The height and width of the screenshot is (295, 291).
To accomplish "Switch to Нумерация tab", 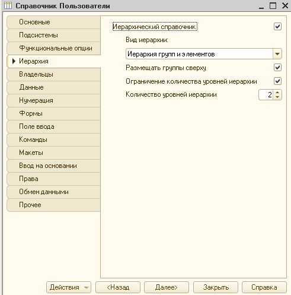I will coord(53,100).
